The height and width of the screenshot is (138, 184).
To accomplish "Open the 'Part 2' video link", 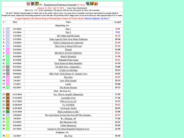I will point(68,32).
